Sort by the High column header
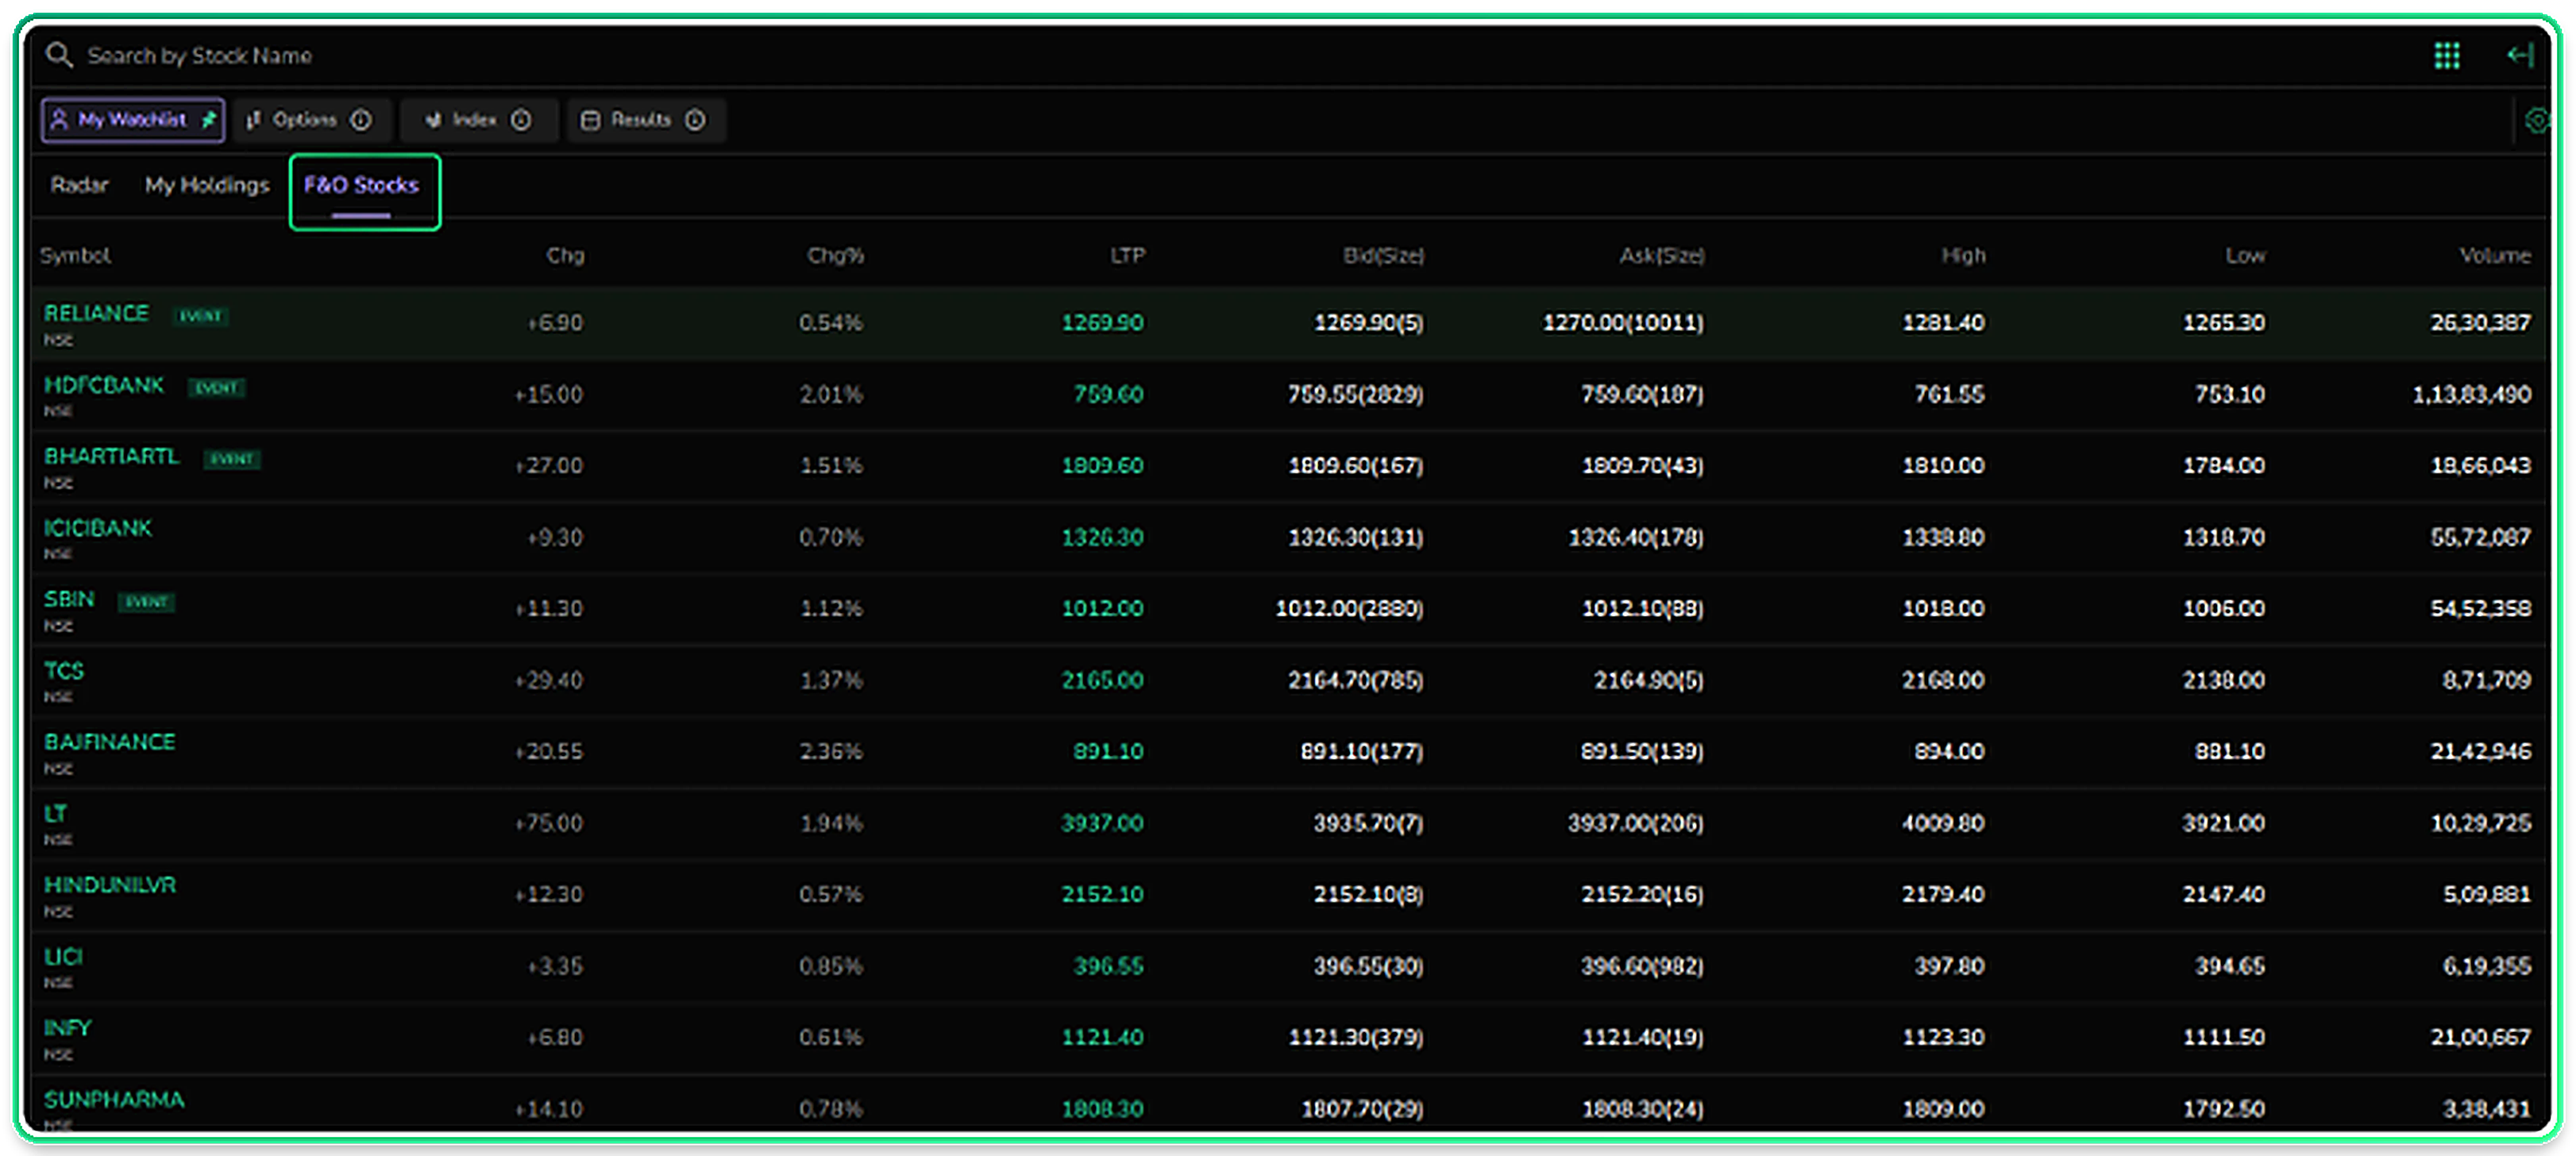 coord(1963,255)
